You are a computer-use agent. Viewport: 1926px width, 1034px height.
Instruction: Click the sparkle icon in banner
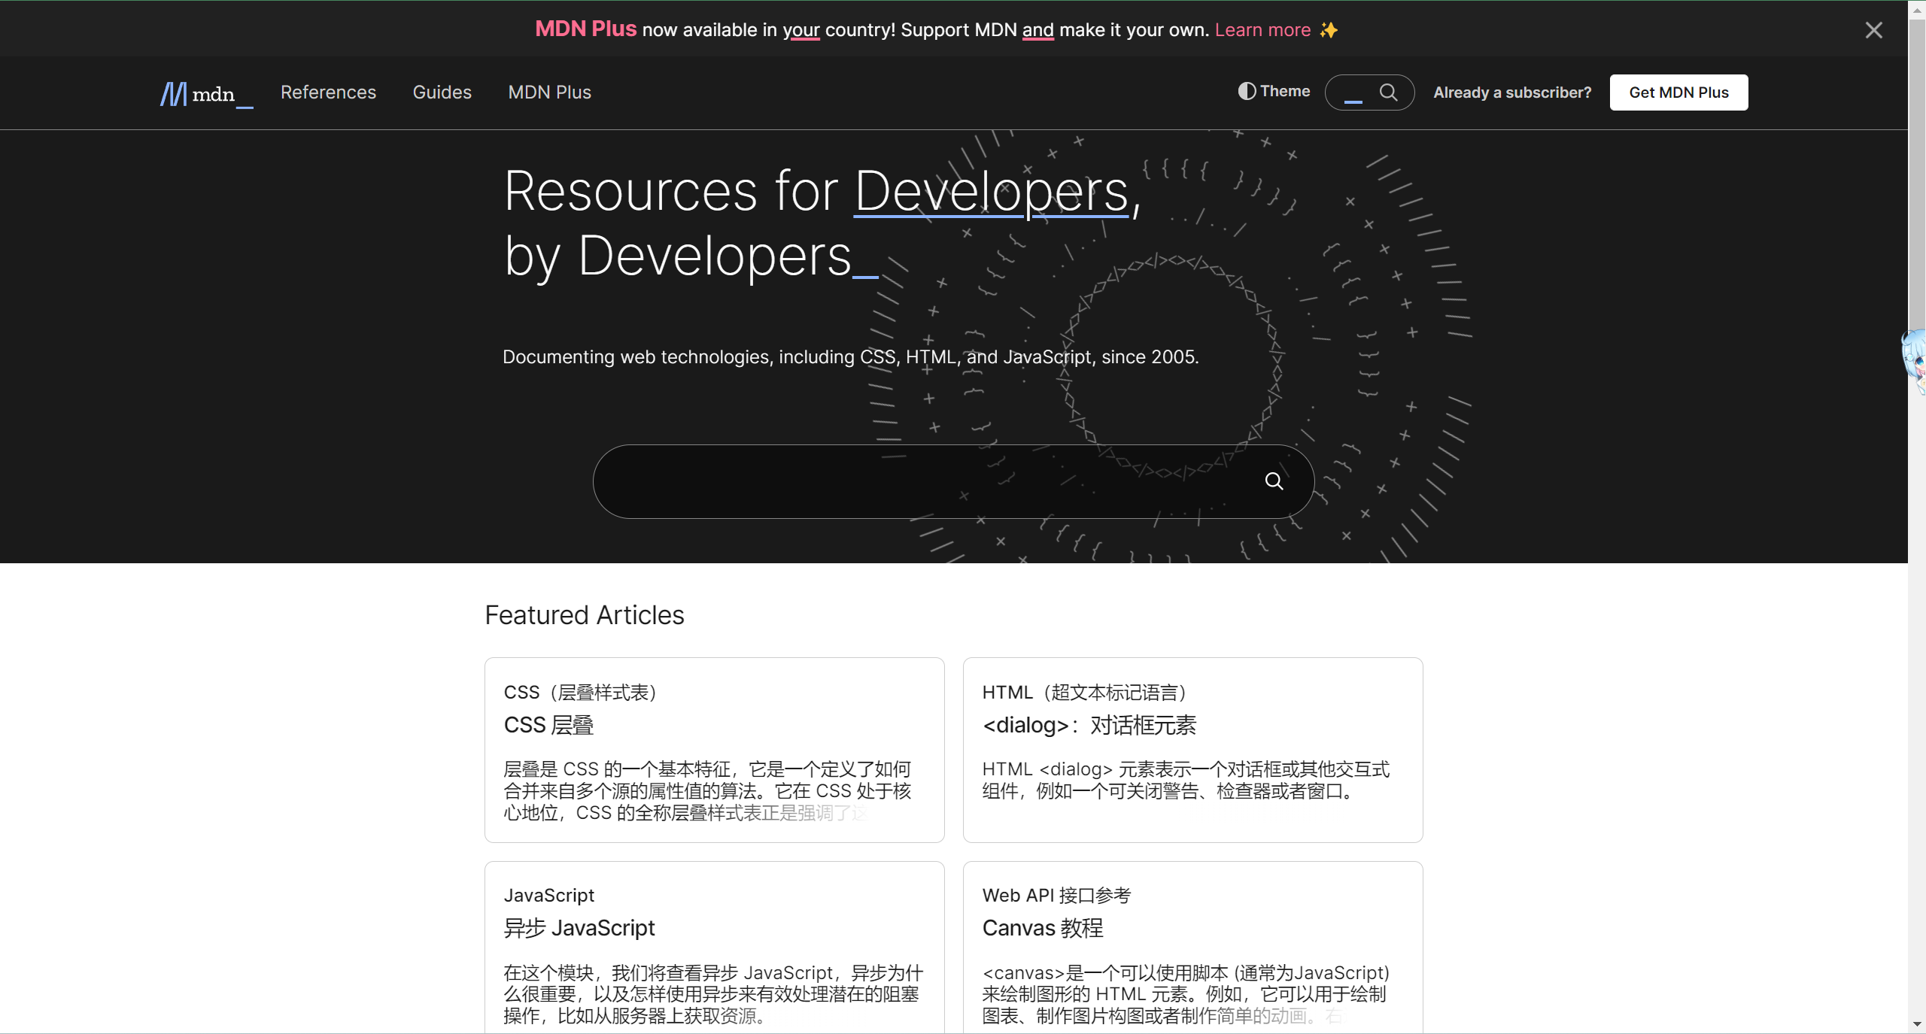pos(1329,30)
